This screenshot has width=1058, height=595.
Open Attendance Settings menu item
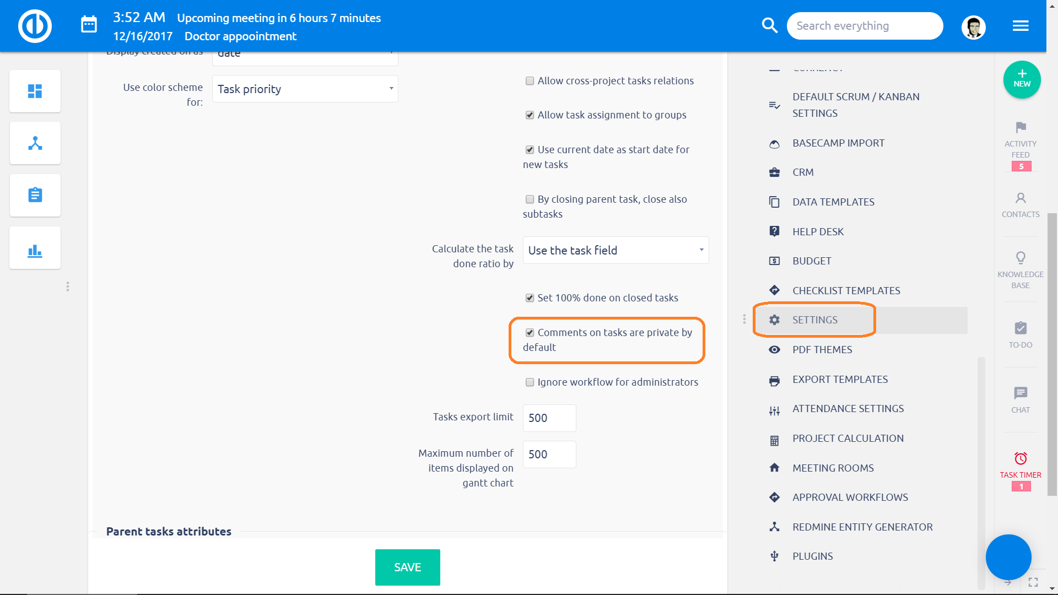click(x=848, y=409)
